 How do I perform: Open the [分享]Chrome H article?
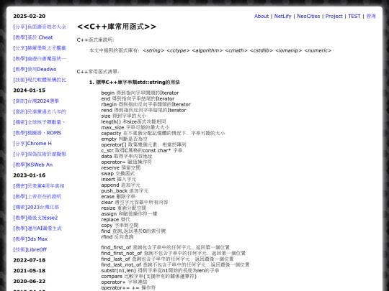(32, 144)
